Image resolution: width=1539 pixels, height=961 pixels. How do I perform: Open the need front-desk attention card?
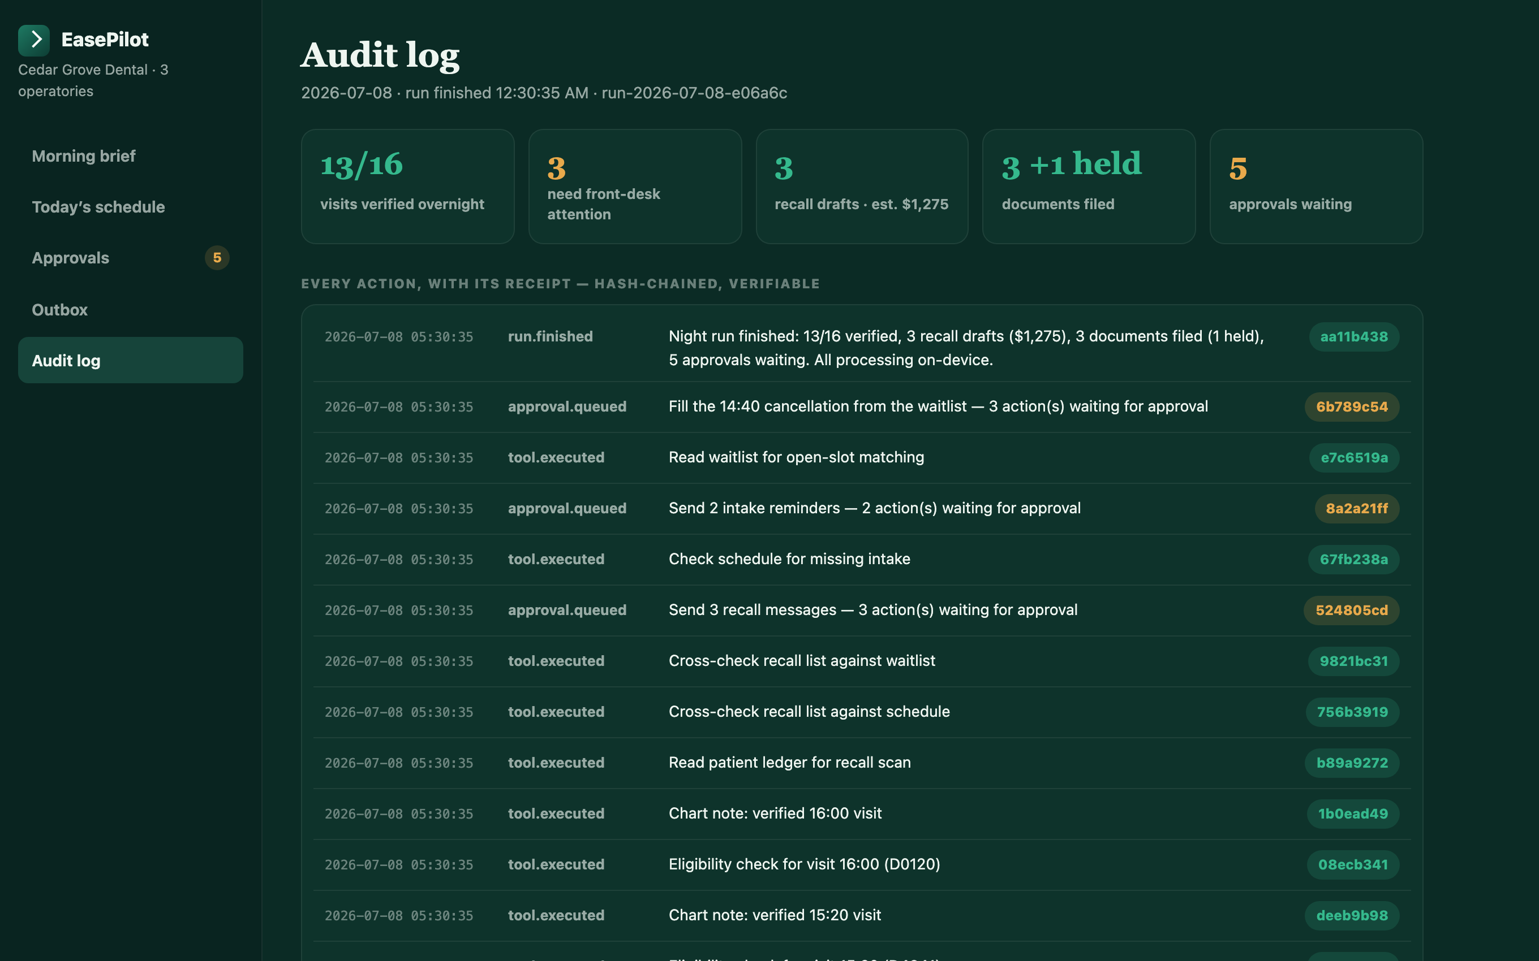pyautogui.click(x=635, y=186)
